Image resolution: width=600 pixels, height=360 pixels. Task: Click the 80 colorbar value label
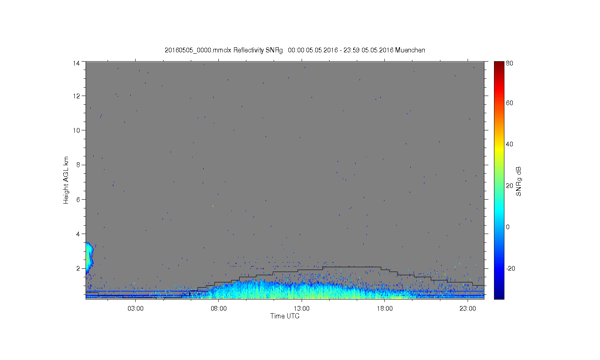point(510,63)
